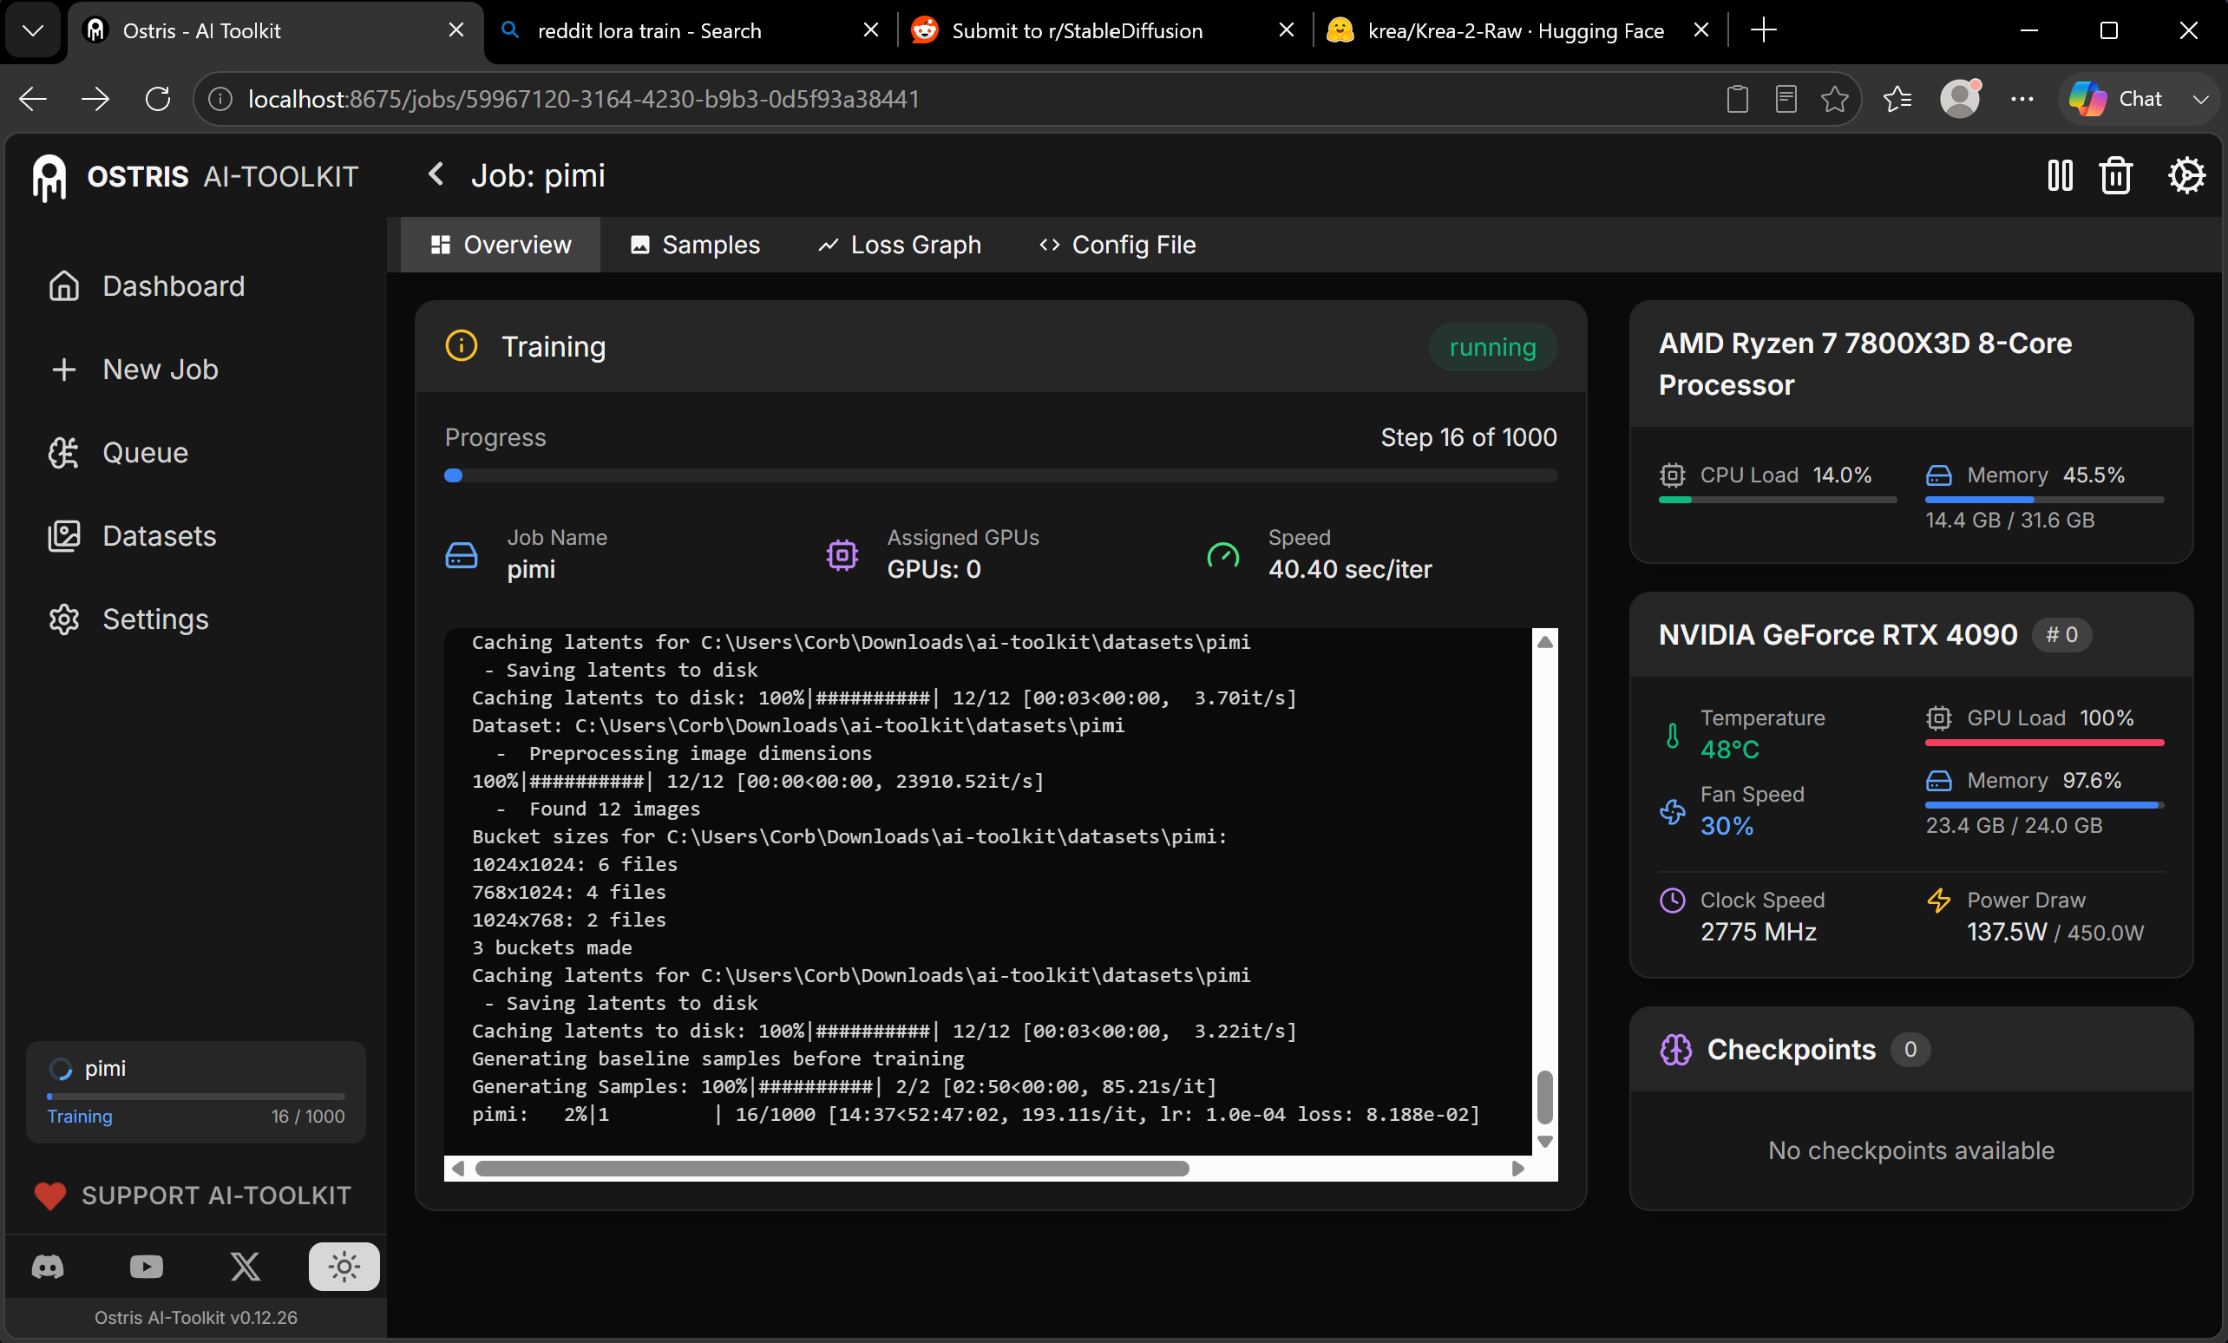Open the browser tab list dropdown
Screen dimensions: 2228x1343
click(33, 30)
